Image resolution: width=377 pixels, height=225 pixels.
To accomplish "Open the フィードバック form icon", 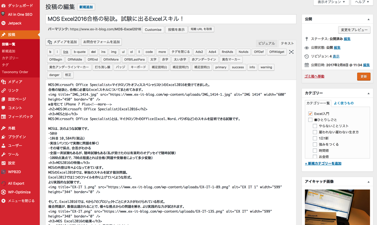I will point(3,117).
